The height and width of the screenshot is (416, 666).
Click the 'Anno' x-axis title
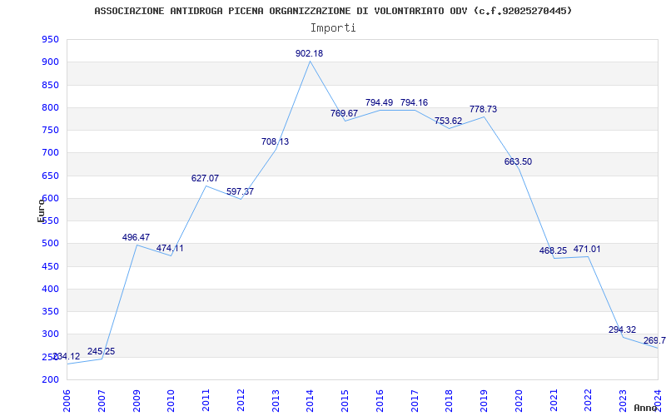[x=645, y=408]
